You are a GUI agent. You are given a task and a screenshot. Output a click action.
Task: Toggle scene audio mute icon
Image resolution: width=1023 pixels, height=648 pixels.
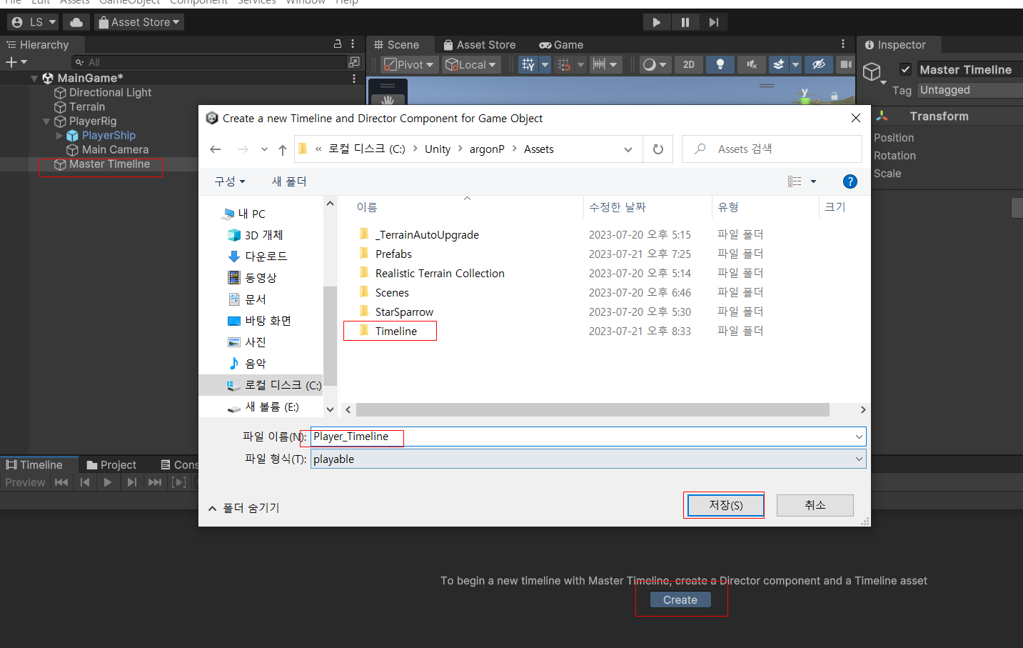[x=752, y=64]
